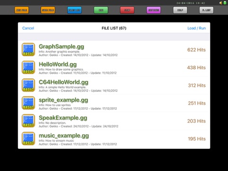Select the C64HelloWorld.gg file name
This screenshot has height=171, width=228.
pyautogui.click(x=64, y=82)
